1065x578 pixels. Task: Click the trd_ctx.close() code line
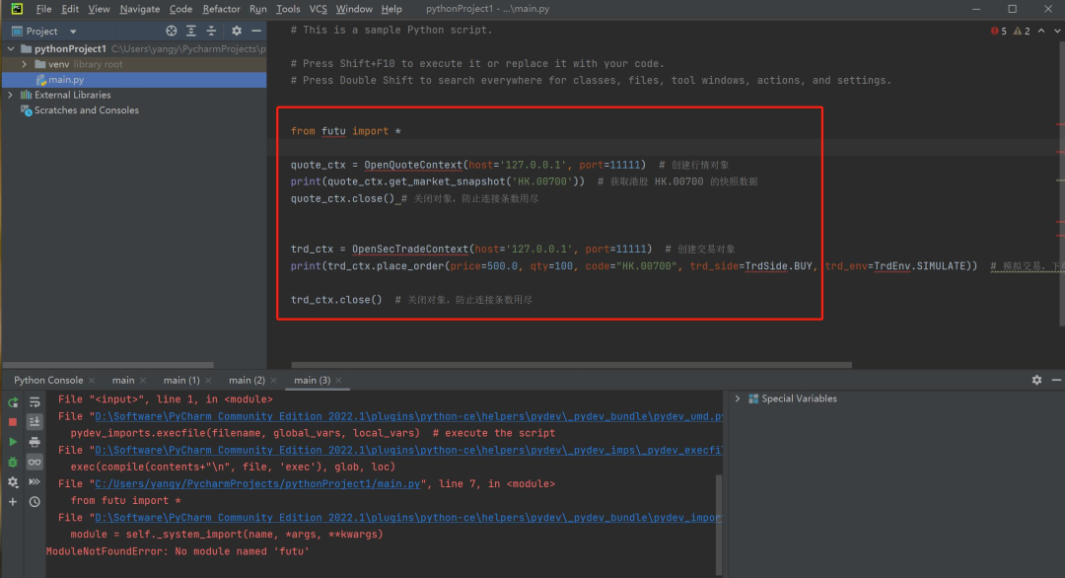pos(336,300)
